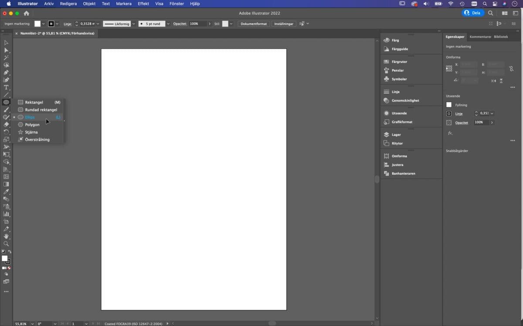
Task: Select the Paintbrush tool
Action: coord(6,110)
